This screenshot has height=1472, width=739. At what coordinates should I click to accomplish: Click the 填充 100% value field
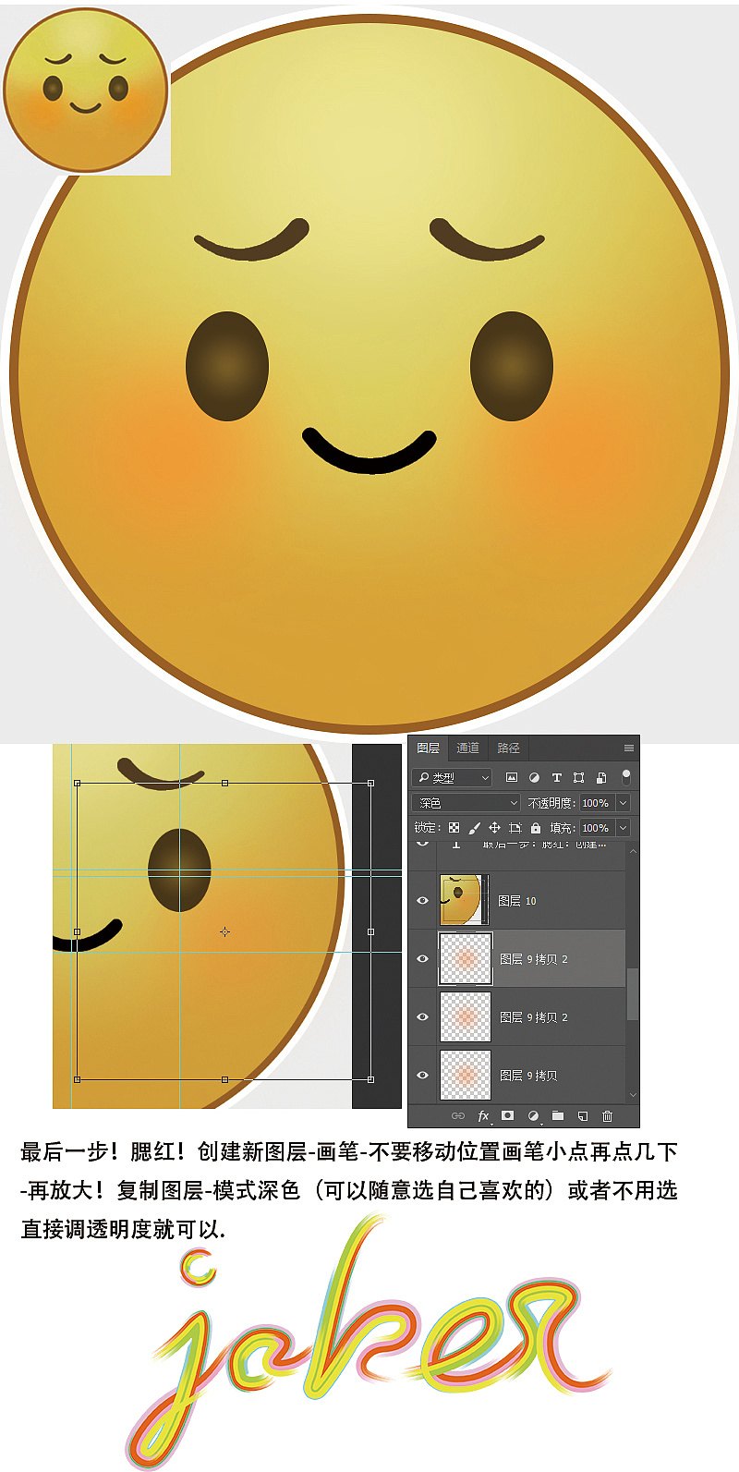click(596, 828)
